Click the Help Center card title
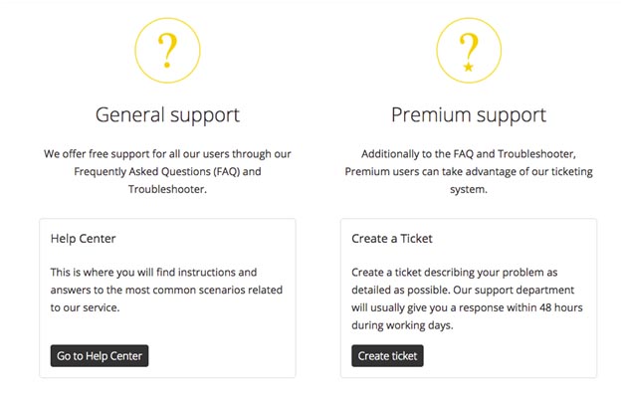The image size is (624, 399). (x=84, y=238)
